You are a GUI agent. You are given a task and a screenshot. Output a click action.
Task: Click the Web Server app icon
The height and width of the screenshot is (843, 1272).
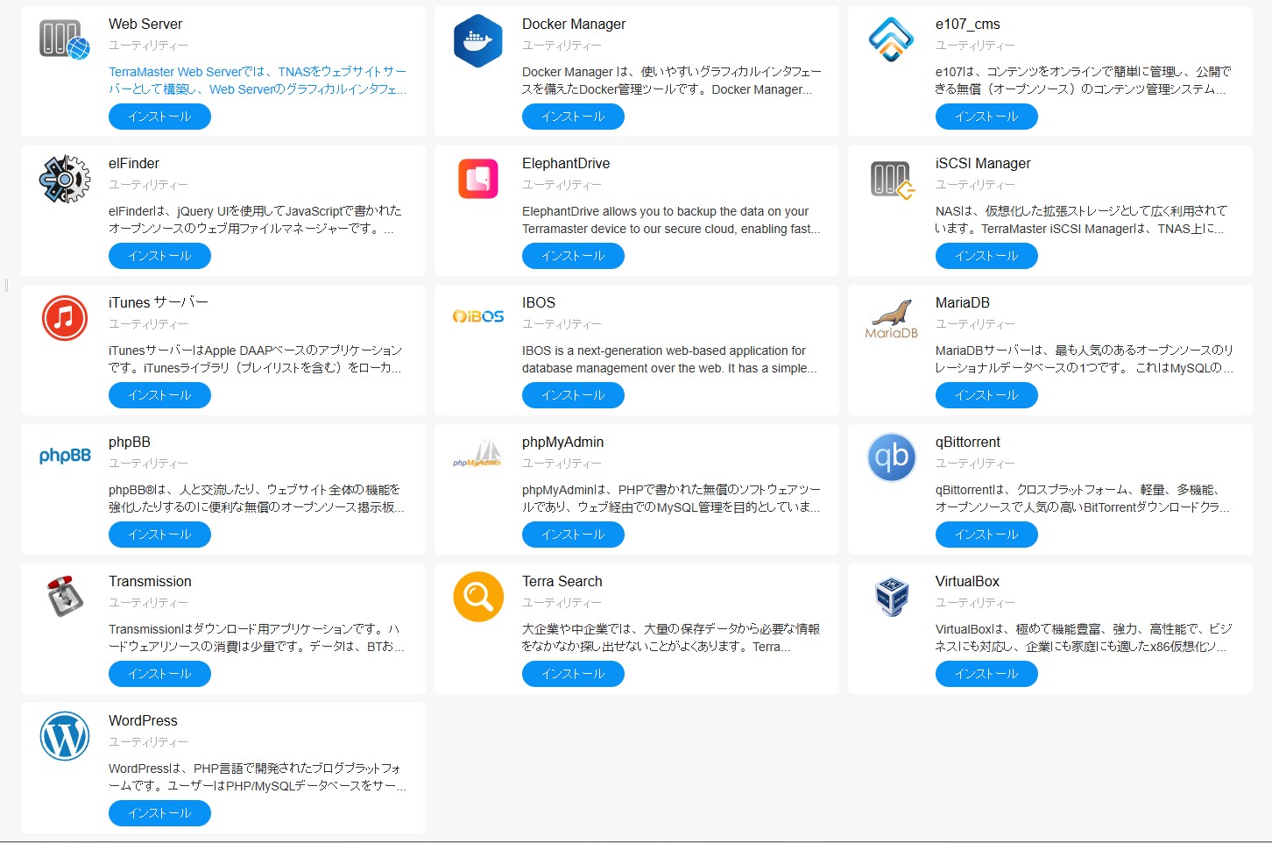[64, 39]
